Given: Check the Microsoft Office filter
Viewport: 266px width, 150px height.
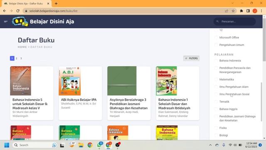Looking at the screenshot, I should (216, 37).
